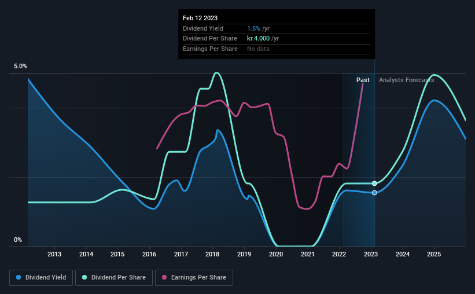Toggle the Dividend Per Share legend series

[x=114, y=278]
